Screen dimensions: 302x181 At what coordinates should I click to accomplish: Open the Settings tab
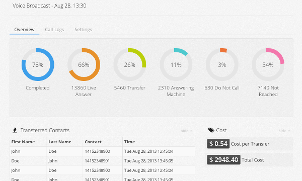click(84, 30)
